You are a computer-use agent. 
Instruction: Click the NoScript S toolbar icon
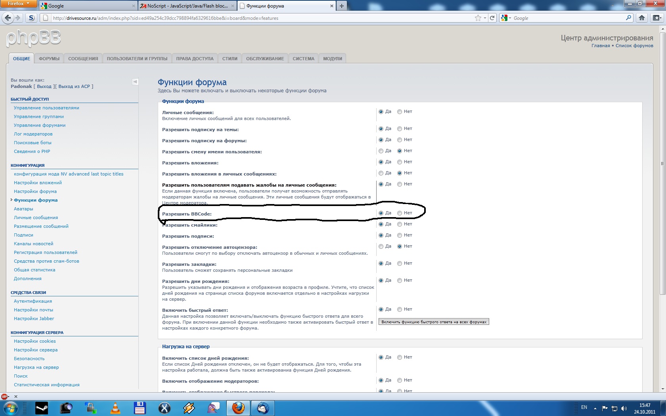pyautogui.click(x=31, y=18)
